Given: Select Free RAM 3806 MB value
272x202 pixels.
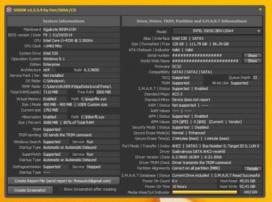Looking at the screenshot, I should (x=103, y=92).
